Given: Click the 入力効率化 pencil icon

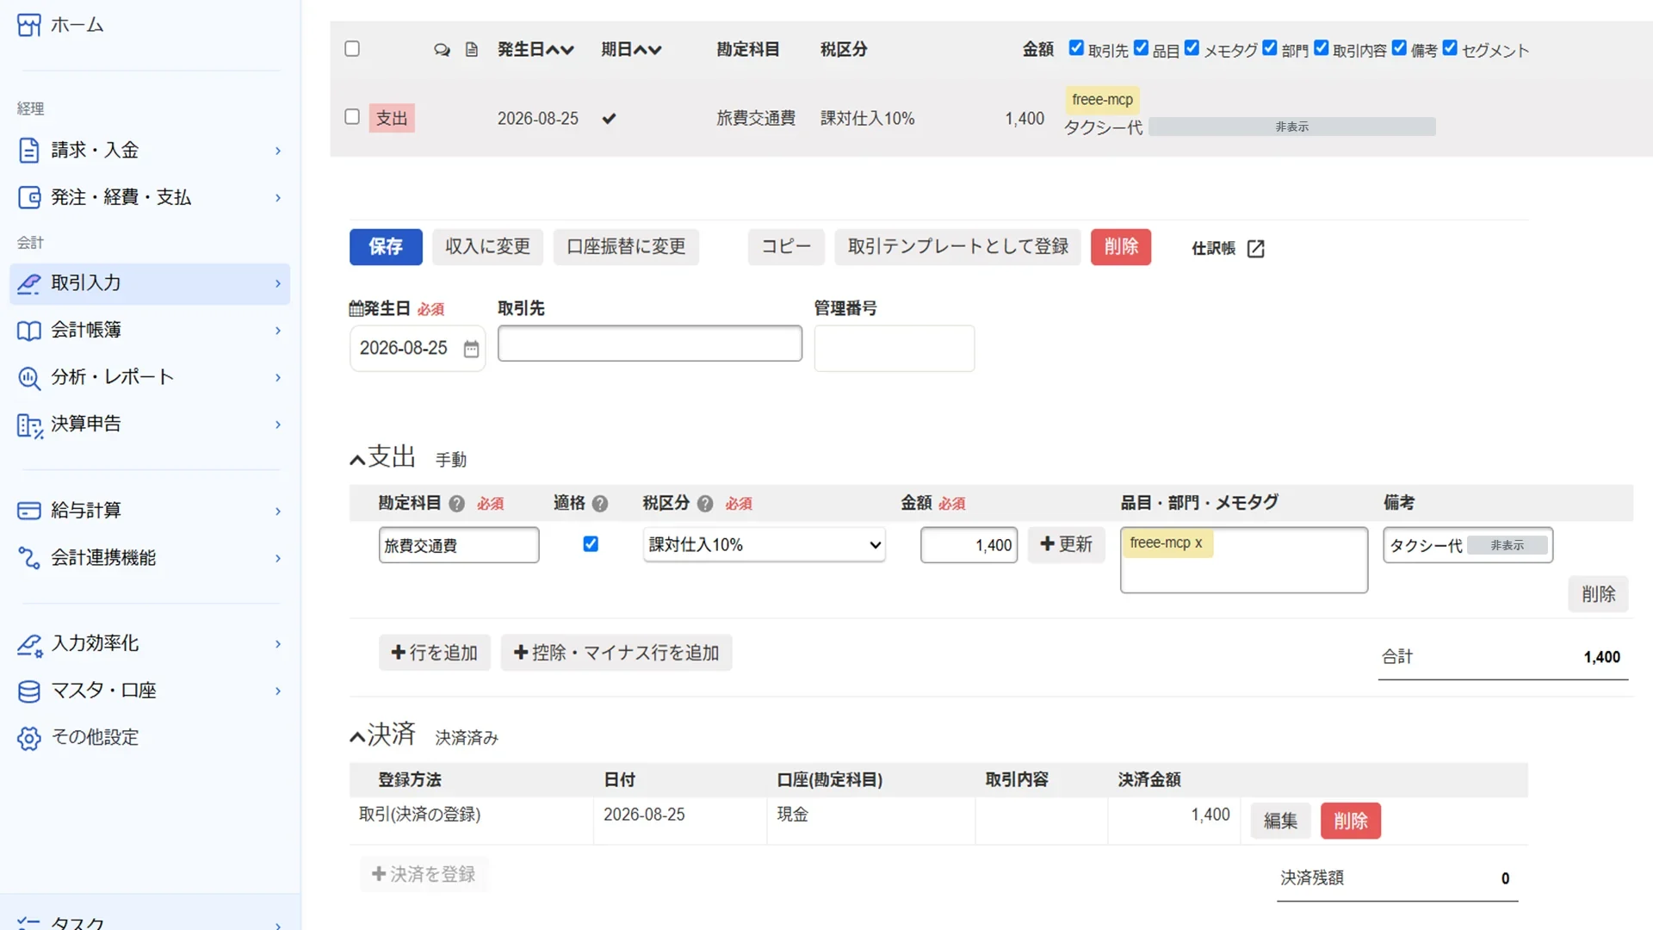Looking at the screenshot, I should pyautogui.click(x=29, y=644).
